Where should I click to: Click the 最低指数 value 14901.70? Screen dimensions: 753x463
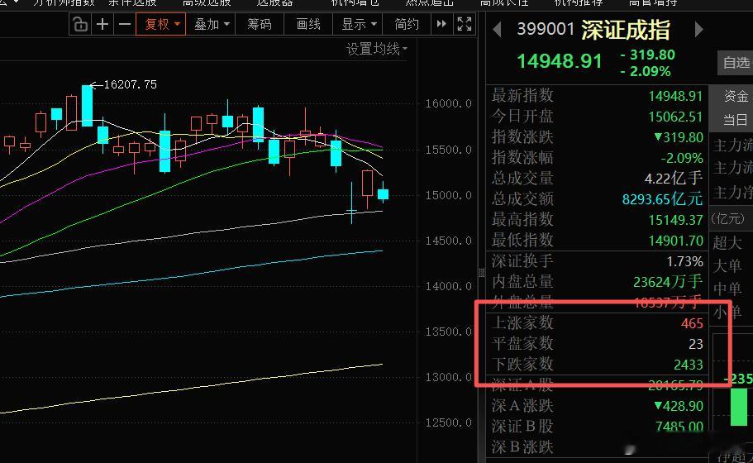tap(675, 240)
